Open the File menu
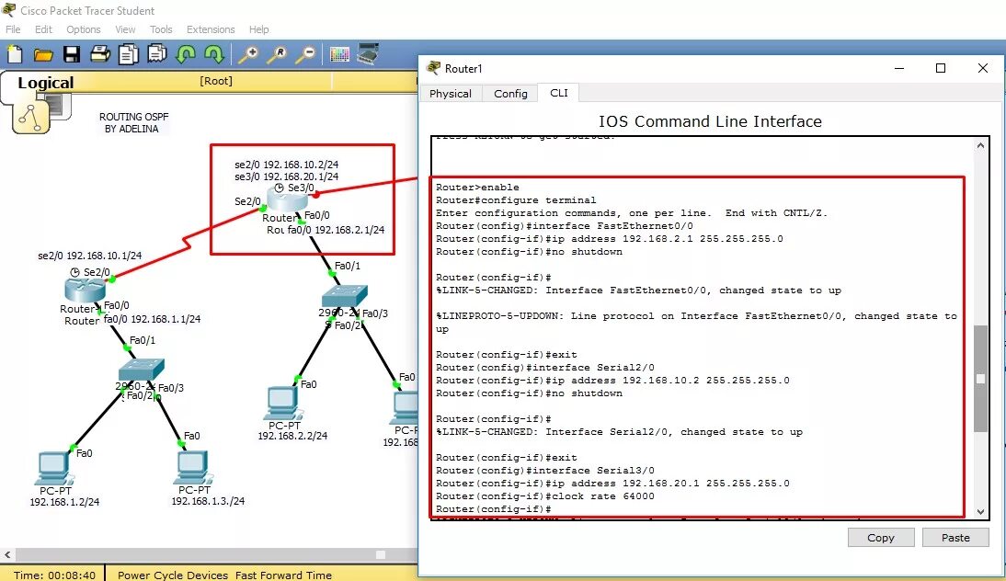Screen dimensions: 1006x581 [x=13, y=29]
